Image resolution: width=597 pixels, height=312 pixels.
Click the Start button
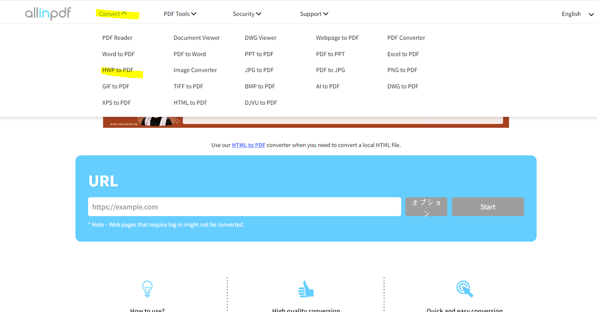pyautogui.click(x=488, y=206)
